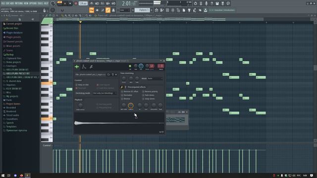This screenshot has width=317, height=178.
Task: Open the Playlist view
Action: pyautogui.click(x=157, y=10)
